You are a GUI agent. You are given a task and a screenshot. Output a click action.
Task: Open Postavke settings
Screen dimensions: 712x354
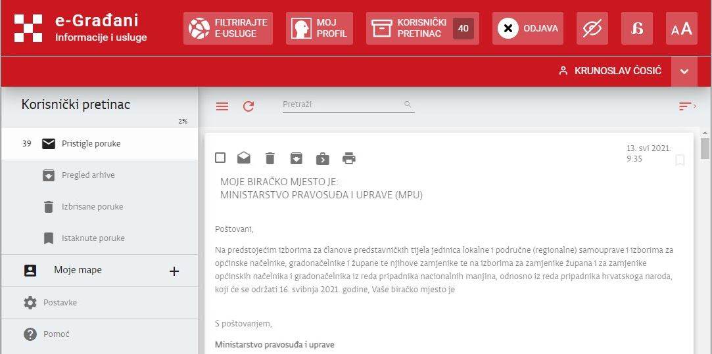pyautogui.click(x=99, y=303)
